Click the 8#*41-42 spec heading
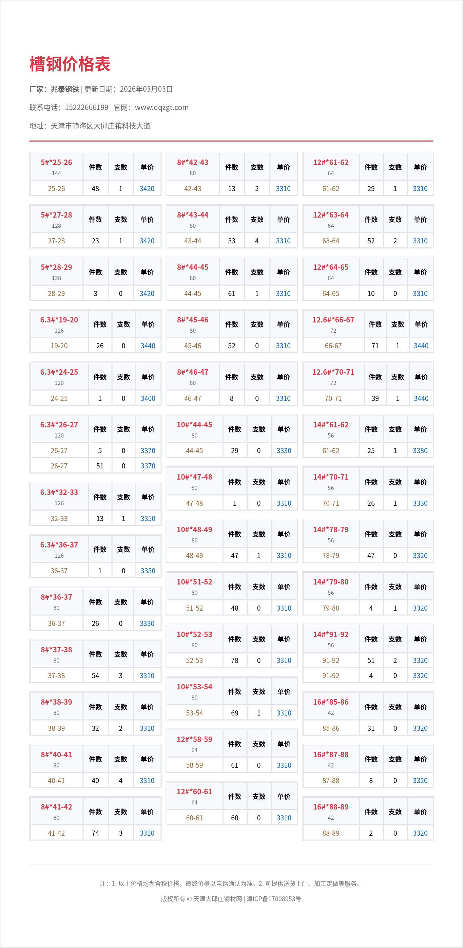This screenshot has width=463, height=948. click(56, 807)
